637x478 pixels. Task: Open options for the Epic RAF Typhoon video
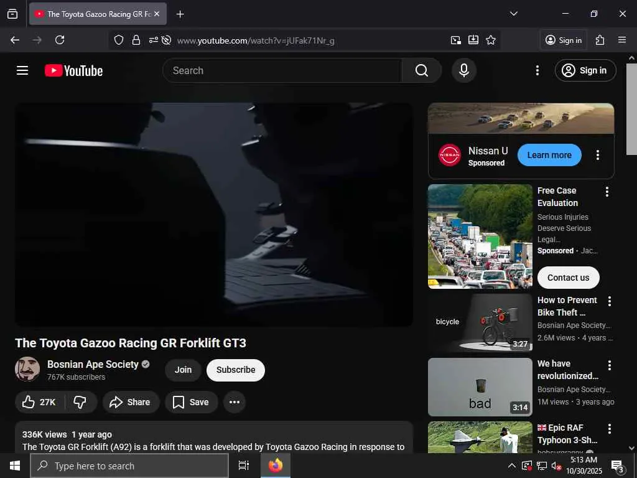pos(610,429)
